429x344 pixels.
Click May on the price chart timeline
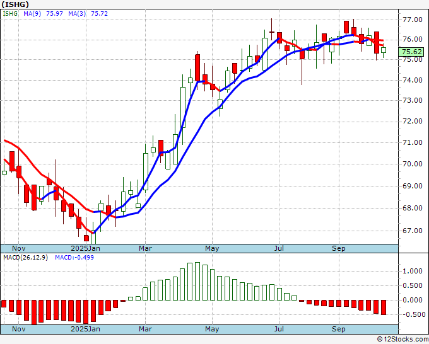[x=212, y=249]
